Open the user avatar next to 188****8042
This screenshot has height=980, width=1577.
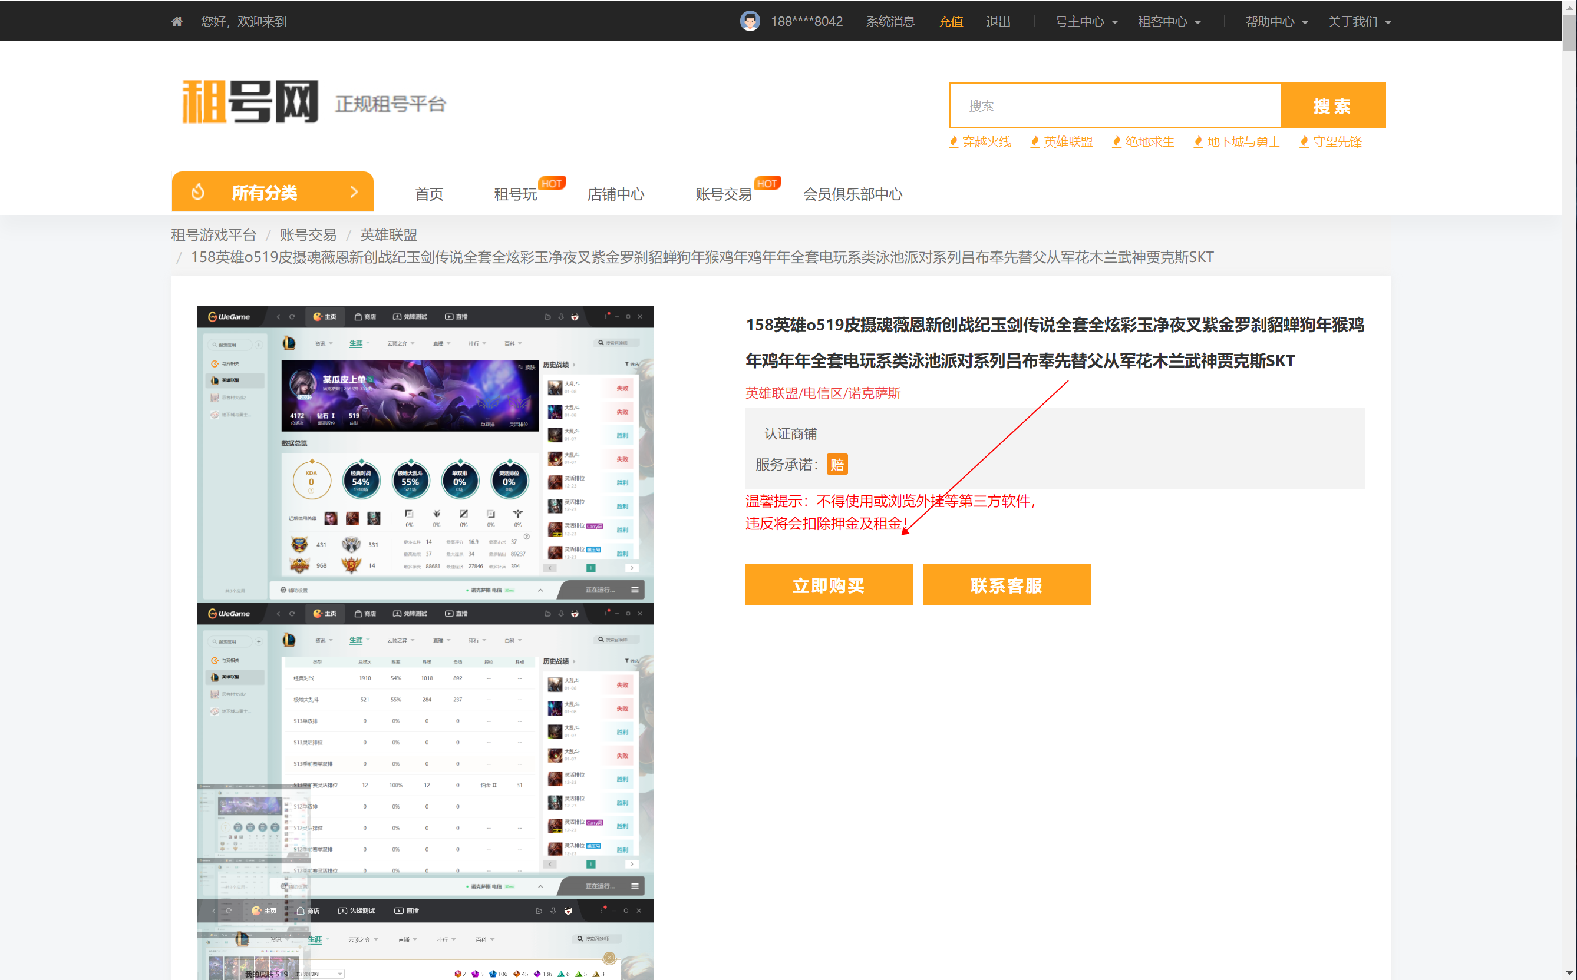(x=750, y=21)
